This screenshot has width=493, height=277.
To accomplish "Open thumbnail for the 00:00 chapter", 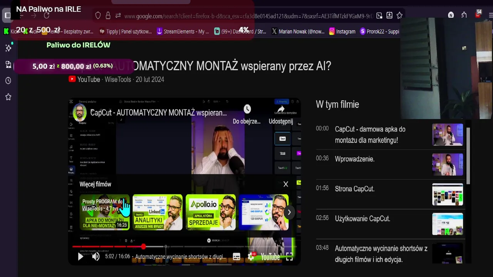I will point(448,135).
